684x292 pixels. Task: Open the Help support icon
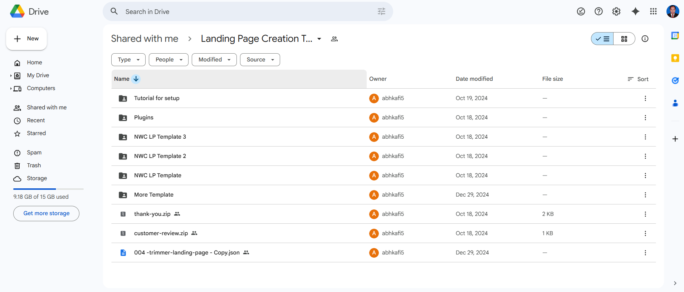click(598, 11)
